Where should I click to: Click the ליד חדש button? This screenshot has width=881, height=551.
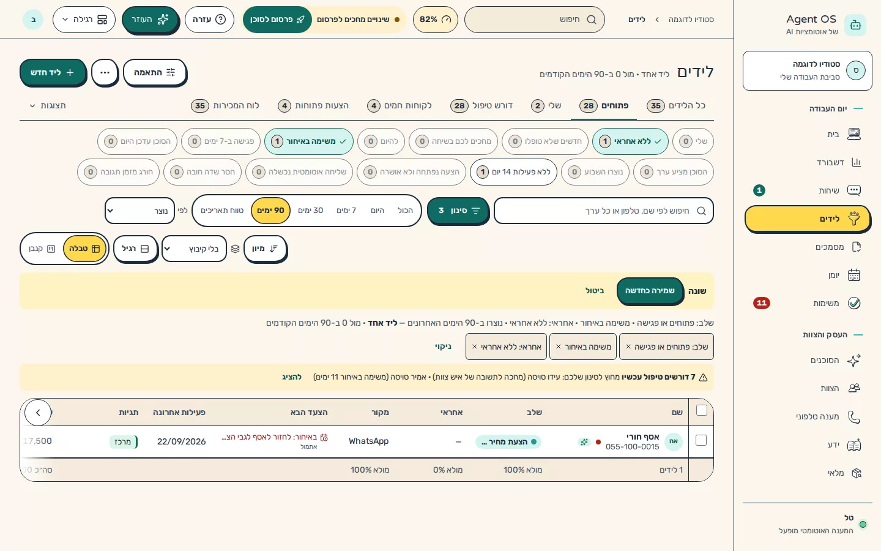pos(53,72)
